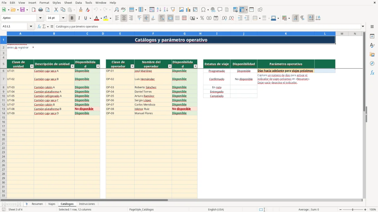Open the Function Wizard
The image size is (378, 212).
point(39,26)
